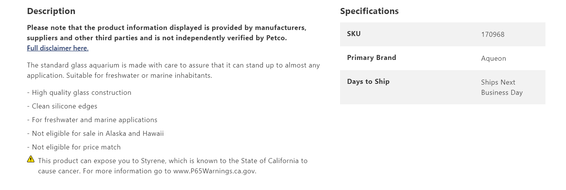Click the word Petco in the notice
Viewport: 566px width, 190px height.
coord(276,38)
